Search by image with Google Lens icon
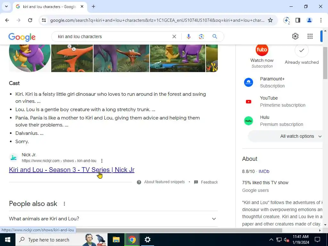This screenshot has width=328, height=246. pos(201,37)
